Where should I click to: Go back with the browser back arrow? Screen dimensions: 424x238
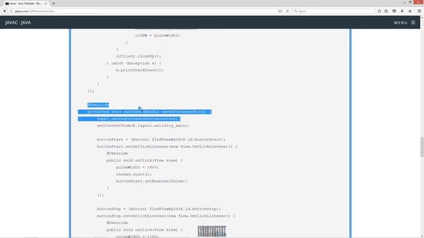(5, 11)
